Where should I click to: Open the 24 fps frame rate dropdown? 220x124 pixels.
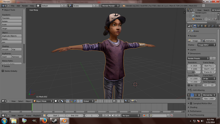point(209,79)
